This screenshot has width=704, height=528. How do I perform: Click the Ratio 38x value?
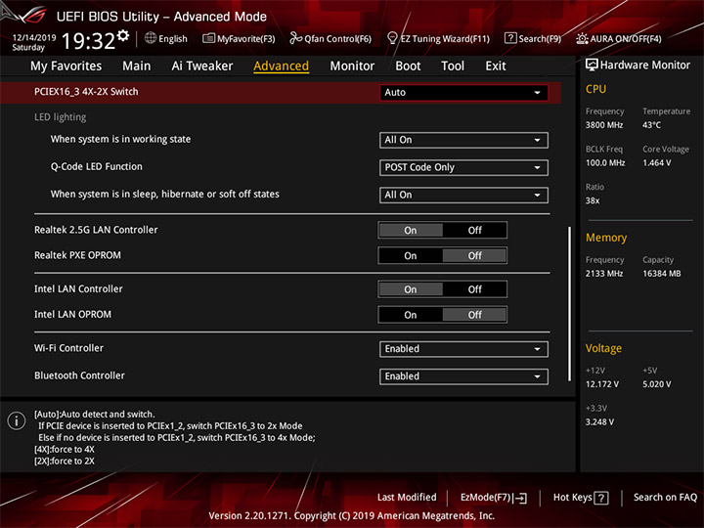593,200
